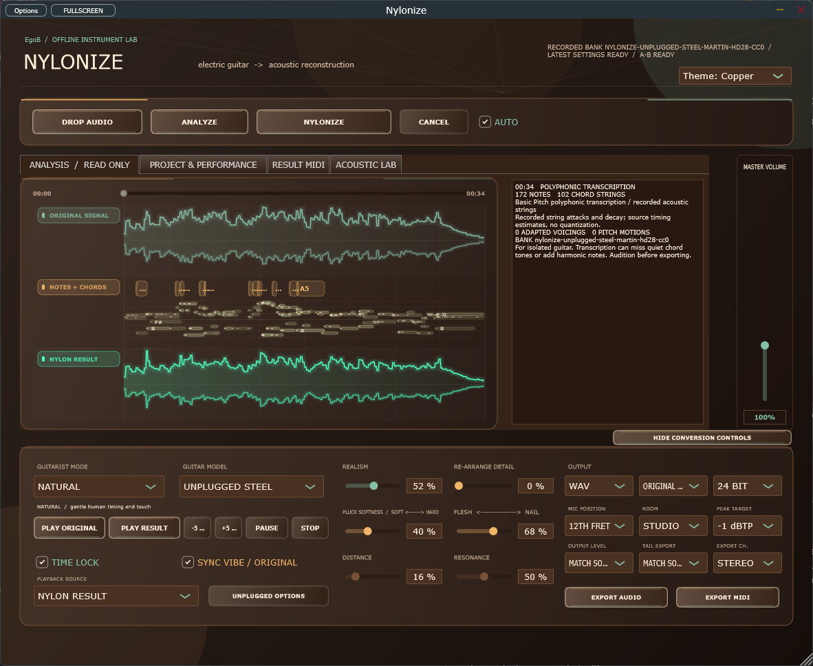813x666 pixels.
Task: Uncheck SYNC VIBE / ORIGINAL
Action: 188,562
